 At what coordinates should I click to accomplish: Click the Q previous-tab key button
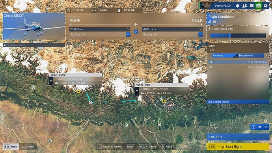pyautogui.click(x=209, y=56)
